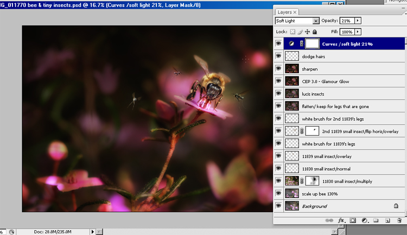Click the Curves layer mask thumbnail
The width and height of the screenshot is (407, 235).
(x=312, y=43)
